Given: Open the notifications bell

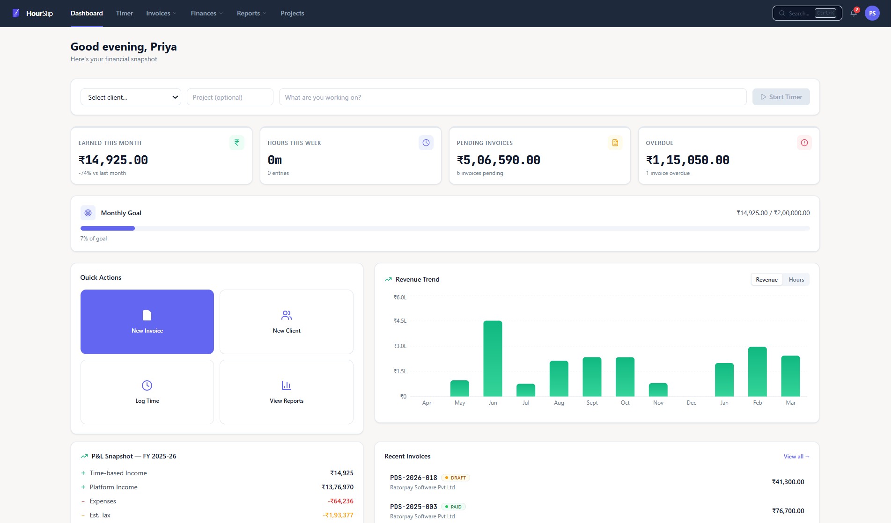Looking at the screenshot, I should coord(854,13).
